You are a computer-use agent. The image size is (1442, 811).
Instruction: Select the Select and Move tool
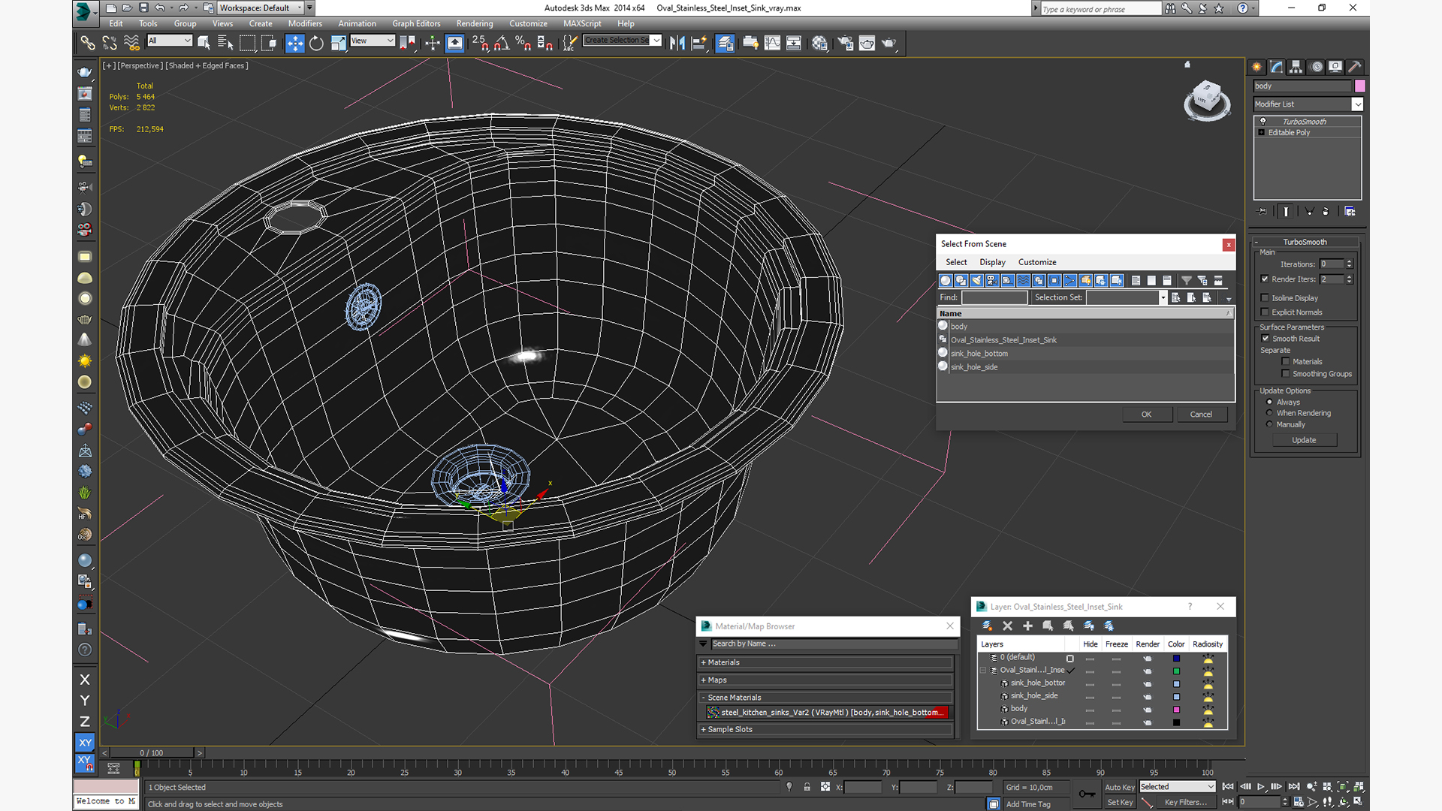(295, 43)
